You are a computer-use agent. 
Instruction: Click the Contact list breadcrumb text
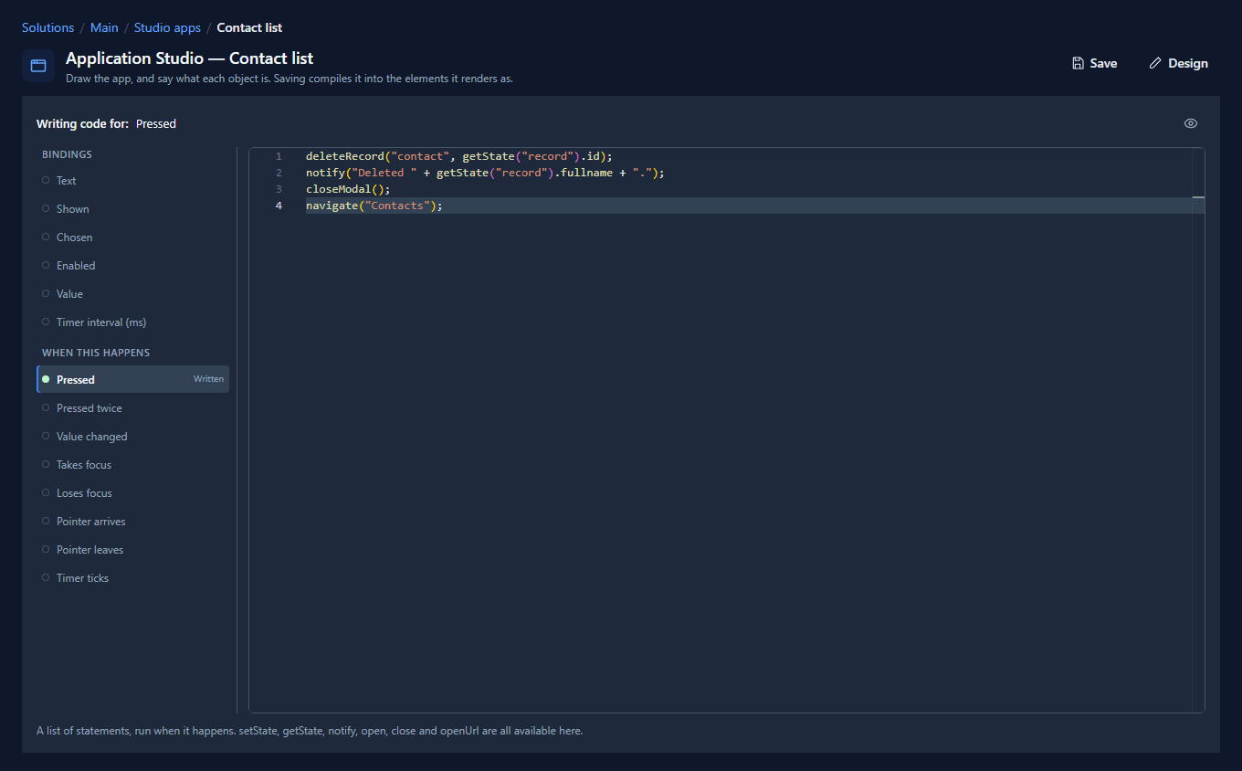(x=249, y=27)
